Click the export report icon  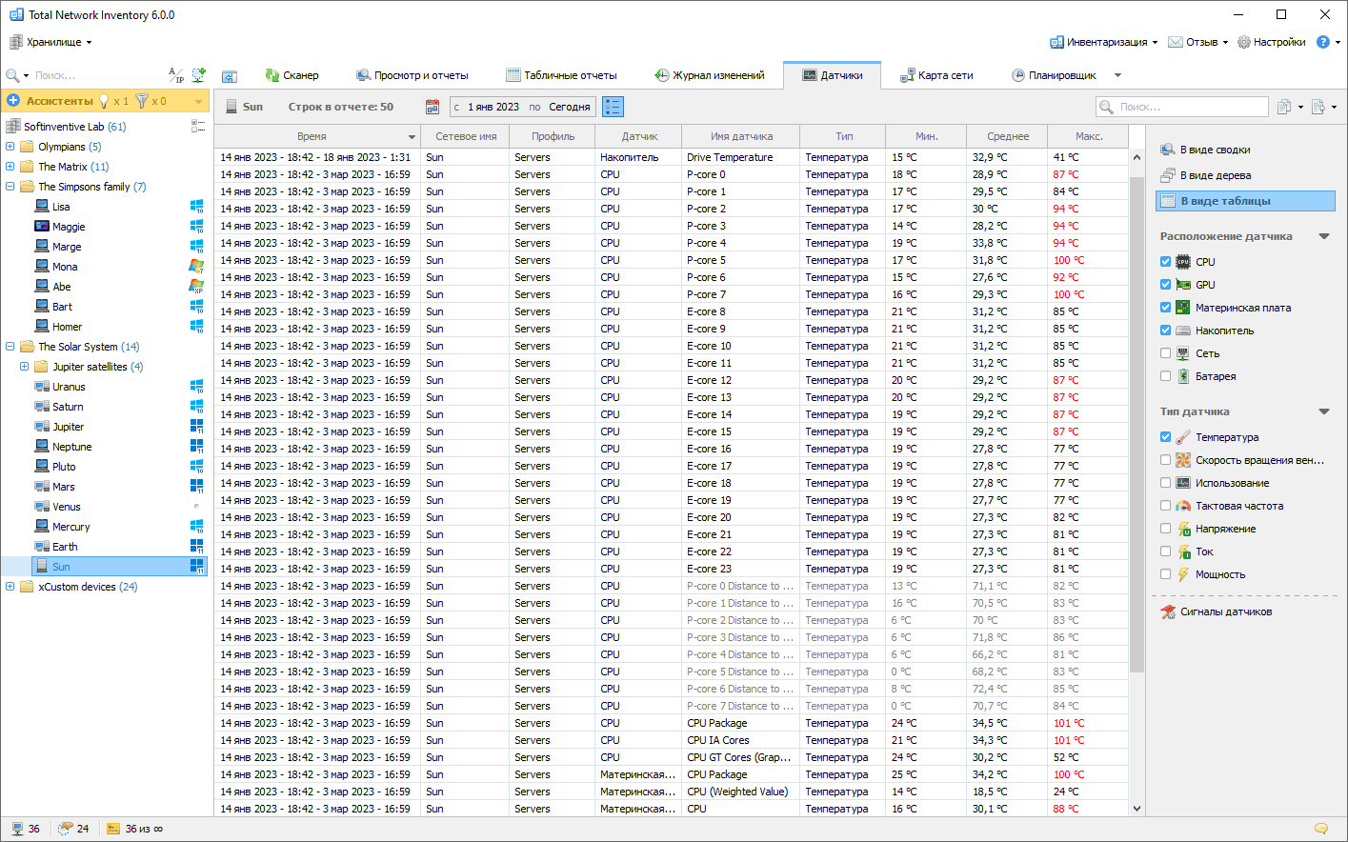pyautogui.click(x=1318, y=107)
